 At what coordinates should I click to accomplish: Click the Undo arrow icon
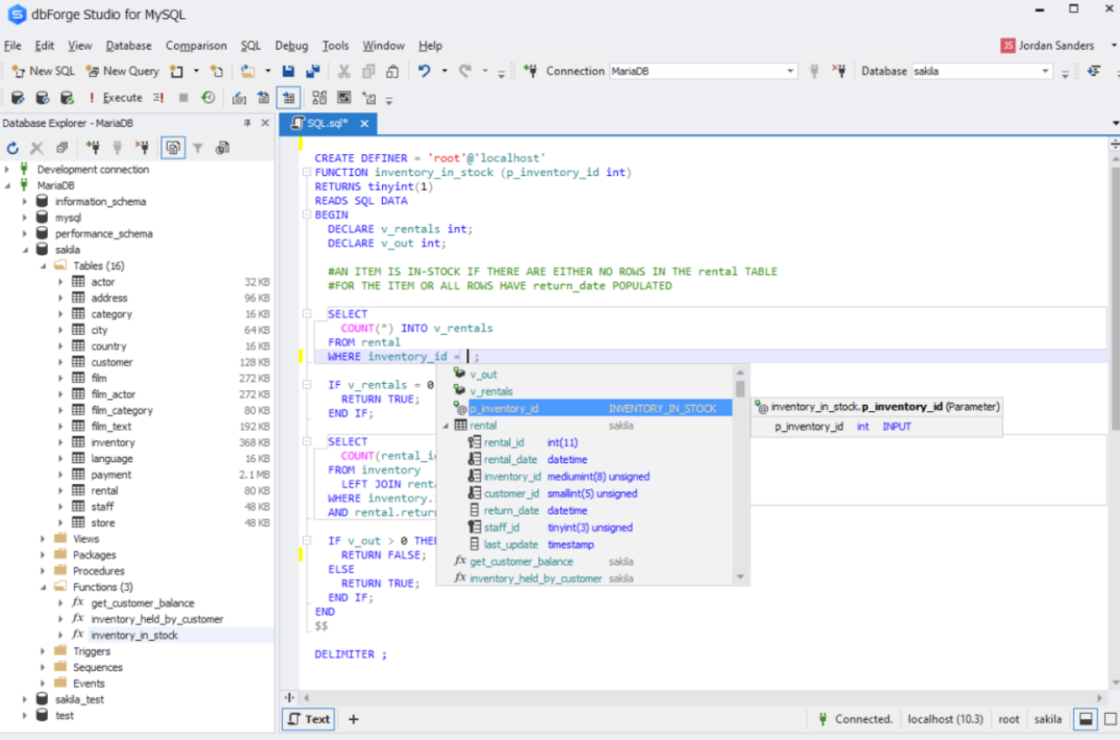[x=424, y=71]
